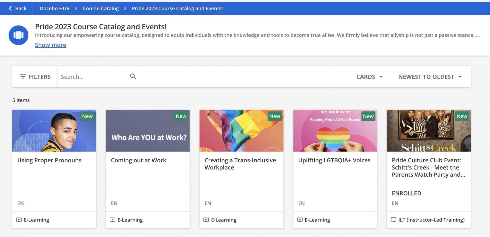Click the catalog description paragraph
Viewport: 490px width, 237px height.
pyautogui.click(x=257, y=35)
